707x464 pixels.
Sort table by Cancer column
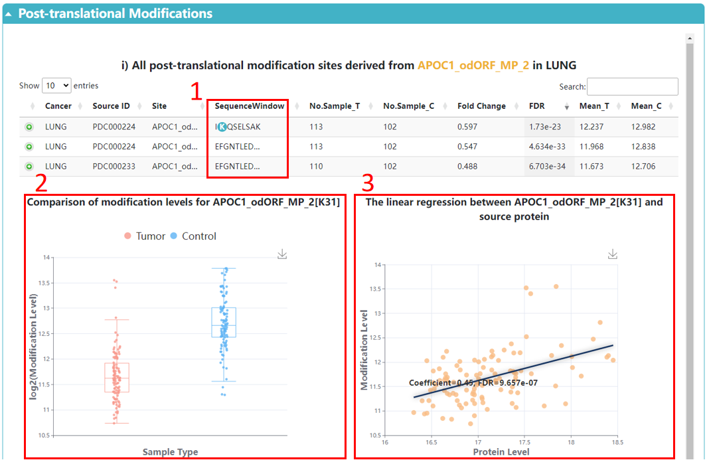[58, 106]
